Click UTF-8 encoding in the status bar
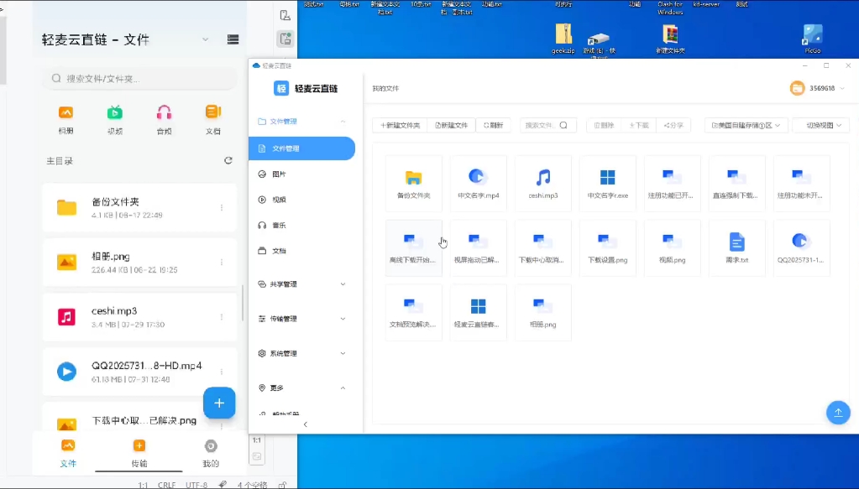This screenshot has width=859, height=489. pos(196,485)
